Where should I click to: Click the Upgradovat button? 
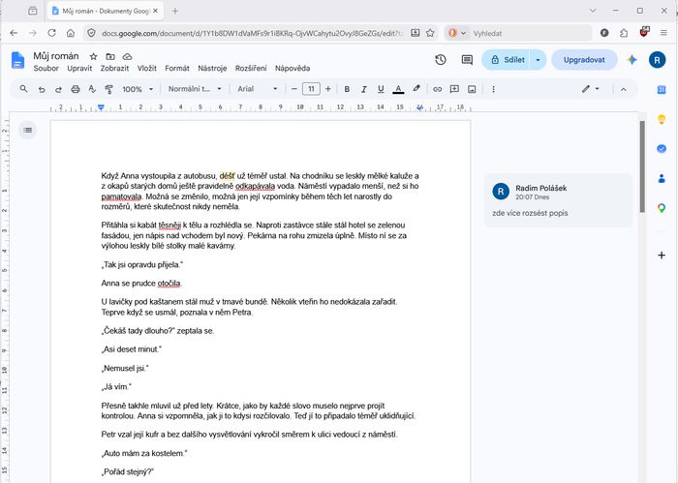[584, 60]
